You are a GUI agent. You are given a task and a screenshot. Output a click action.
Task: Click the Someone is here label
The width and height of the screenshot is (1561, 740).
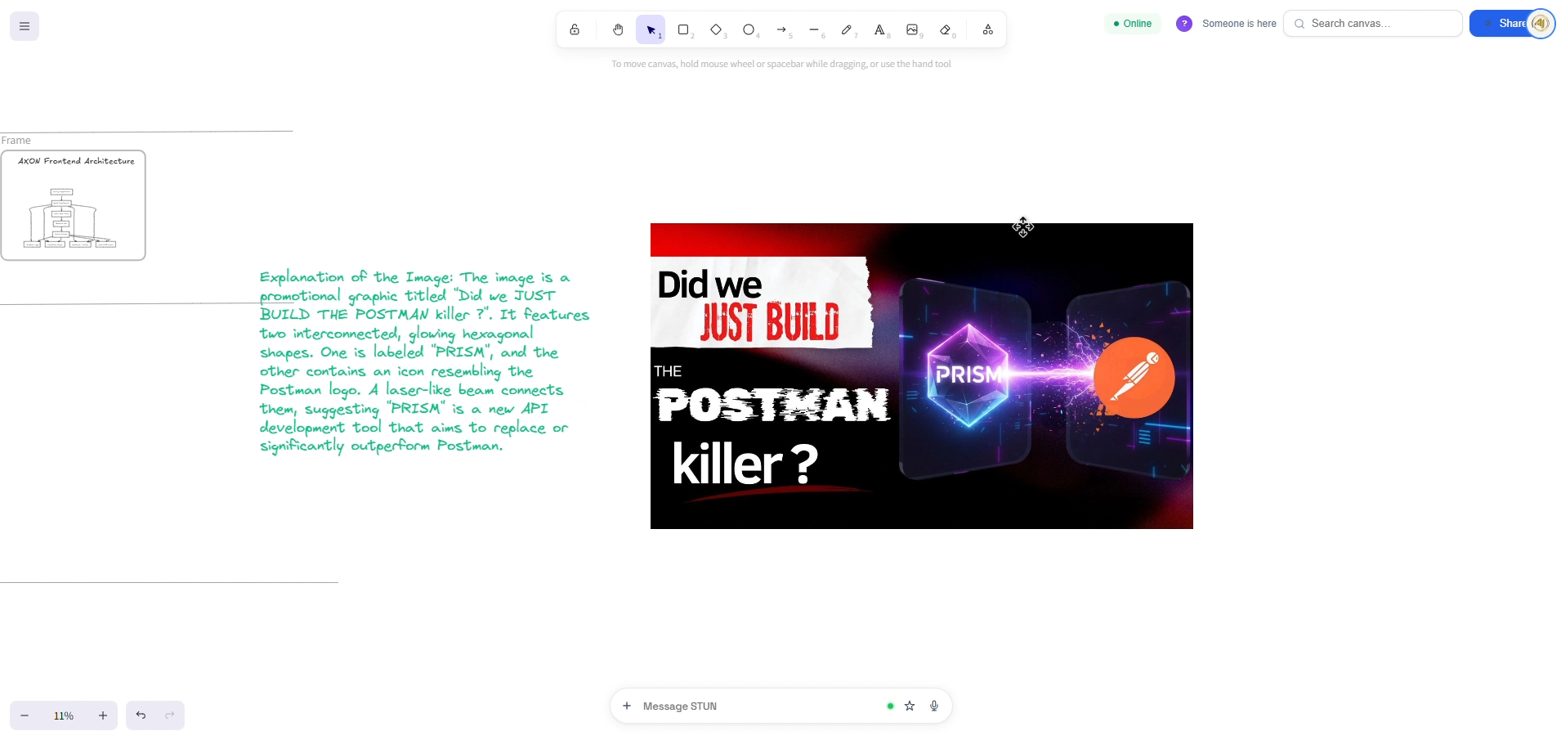1239,24
